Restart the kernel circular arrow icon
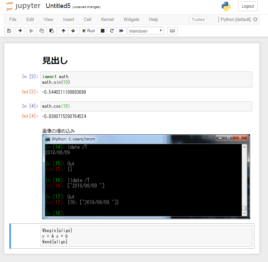The height and width of the screenshot is (262, 268). click(112, 31)
